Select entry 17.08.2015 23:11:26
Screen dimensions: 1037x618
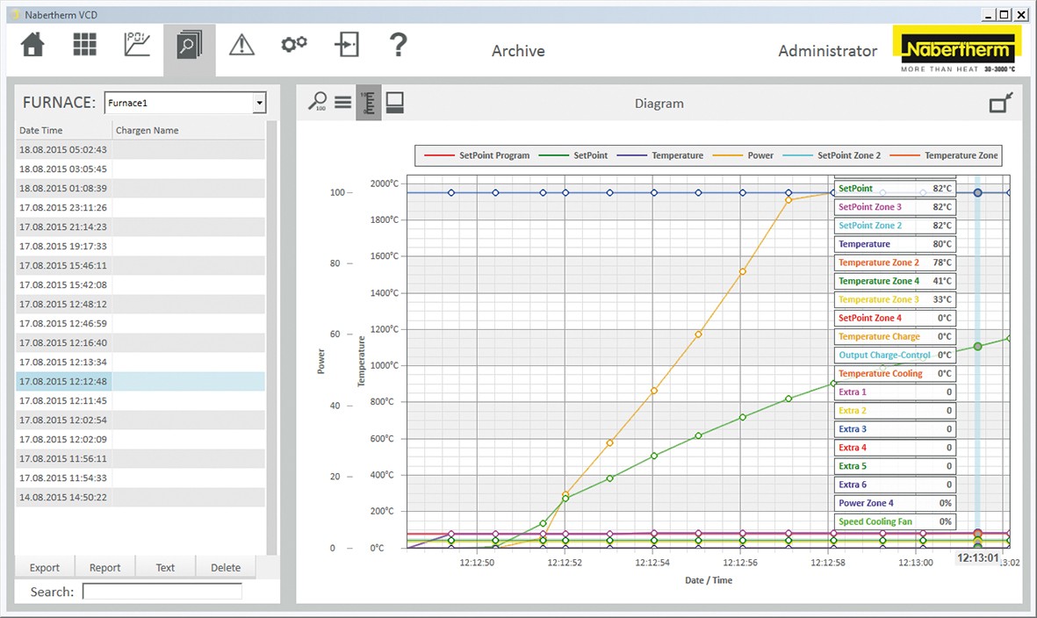(x=140, y=207)
